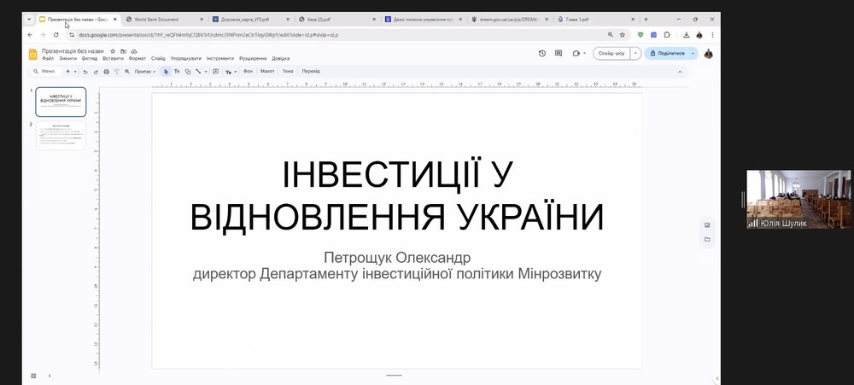Open version history clock icon
The image size is (854, 385).
(x=542, y=53)
